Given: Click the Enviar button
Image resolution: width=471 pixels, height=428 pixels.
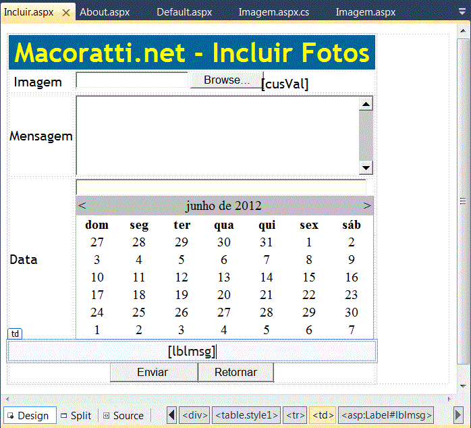Looking at the screenshot, I should tap(154, 372).
